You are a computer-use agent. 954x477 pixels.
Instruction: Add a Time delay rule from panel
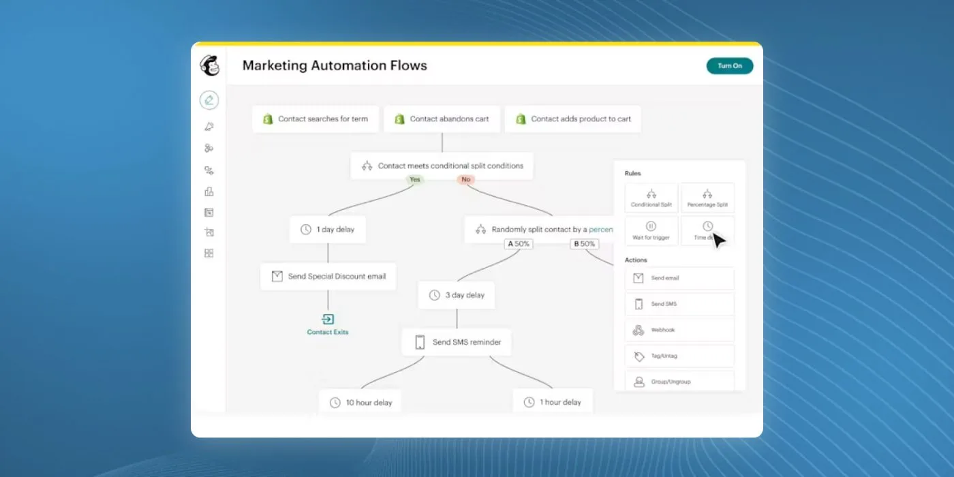(707, 231)
